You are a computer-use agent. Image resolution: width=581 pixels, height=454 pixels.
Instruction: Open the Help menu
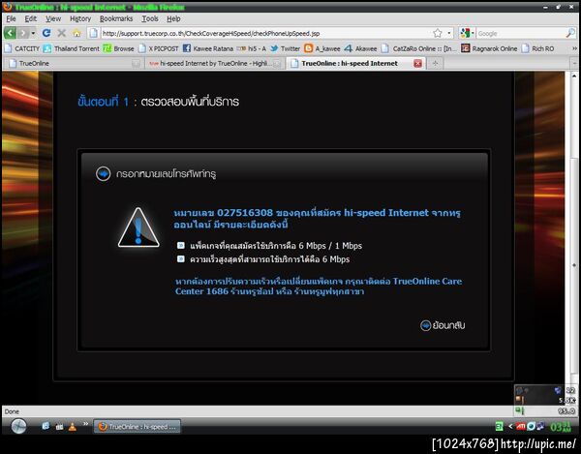point(173,18)
